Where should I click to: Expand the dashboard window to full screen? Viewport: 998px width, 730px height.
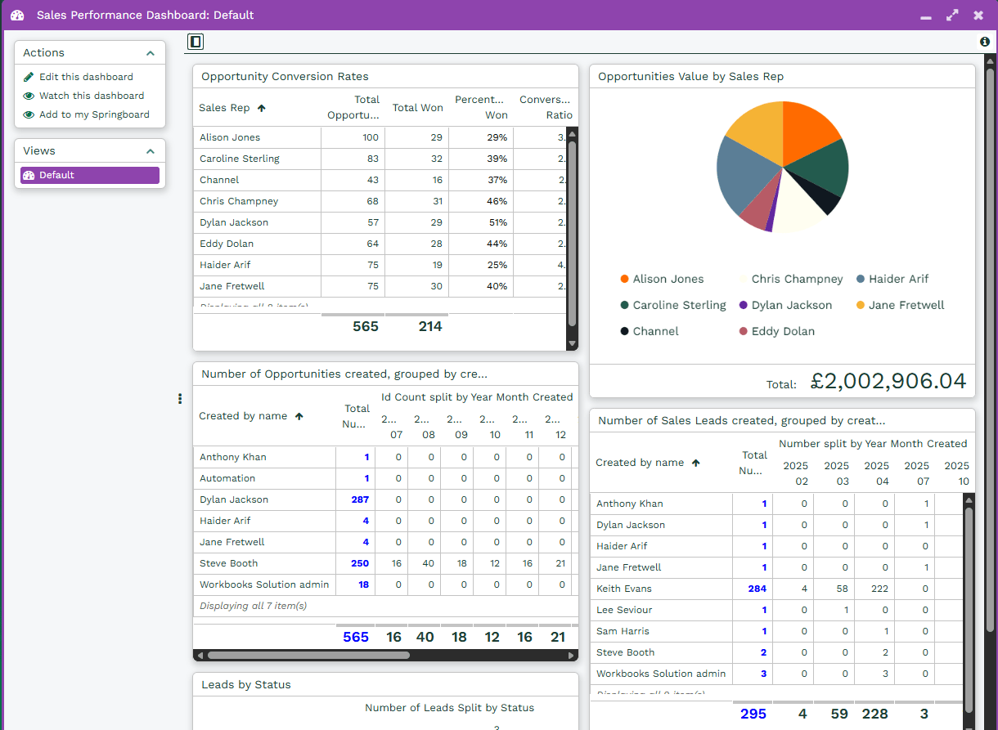point(951,15)
